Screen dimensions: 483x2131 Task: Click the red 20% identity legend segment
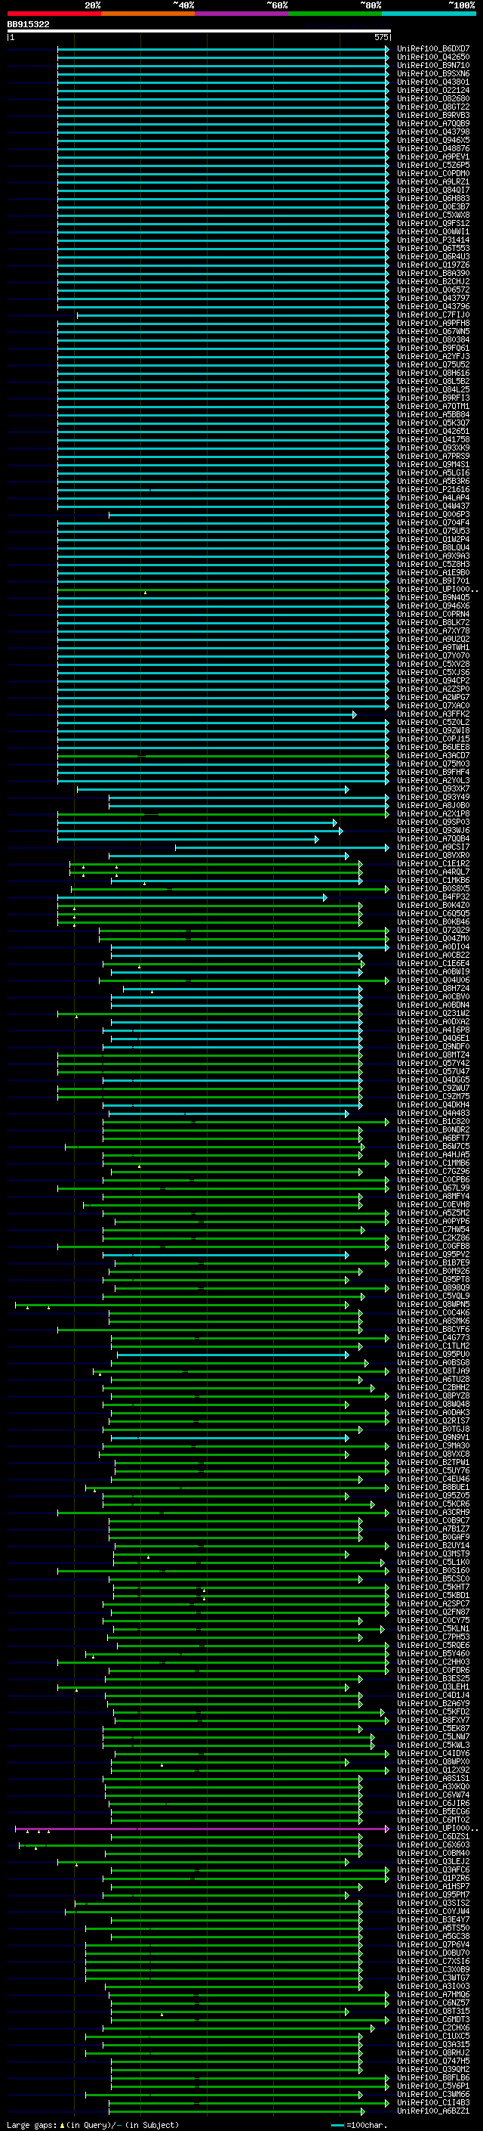click(x=54, y=14)
